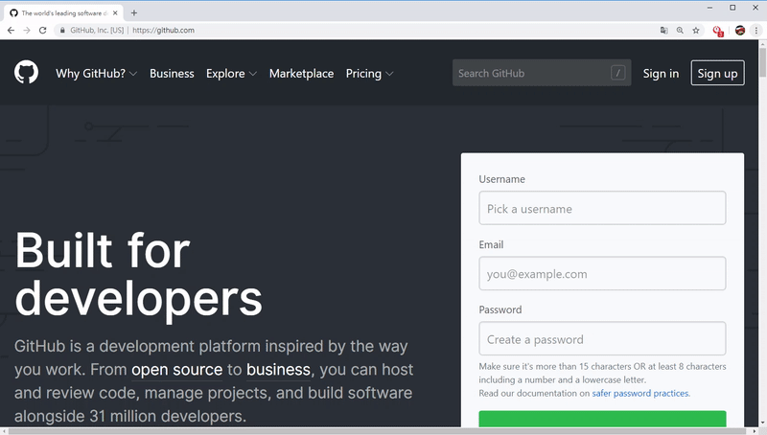Click the horizontal scrollbar at bottom
This screenshot has height=435, width=767.
click(x=377, y=431)
